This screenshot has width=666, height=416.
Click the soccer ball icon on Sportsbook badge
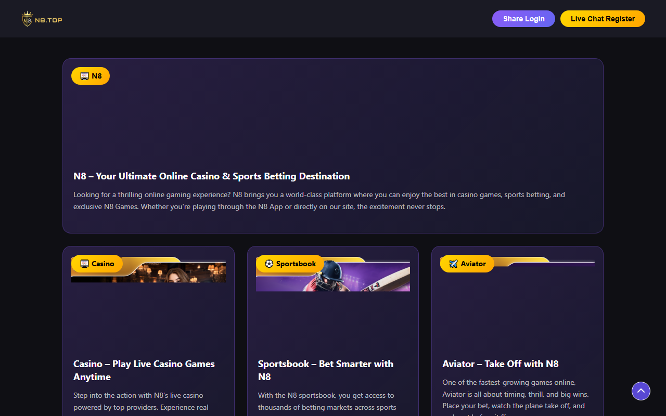269,264
